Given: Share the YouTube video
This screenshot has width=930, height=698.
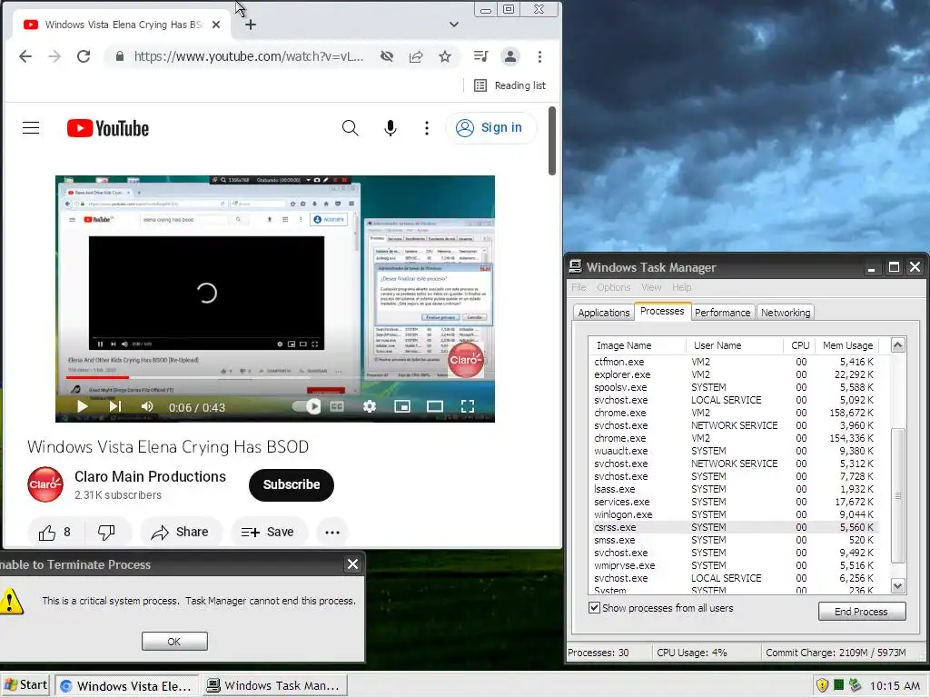Looking at the screenshot, I should (181, 533).
